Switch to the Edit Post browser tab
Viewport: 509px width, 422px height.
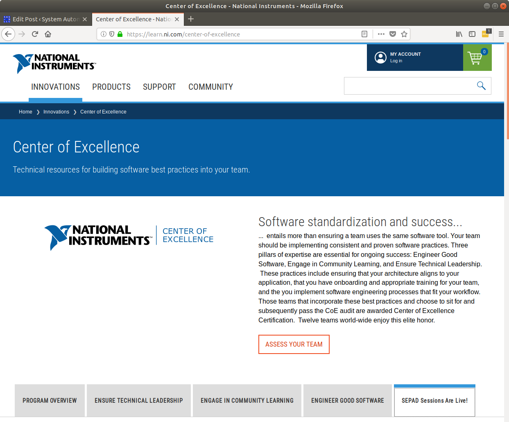(x=46, y=19)
